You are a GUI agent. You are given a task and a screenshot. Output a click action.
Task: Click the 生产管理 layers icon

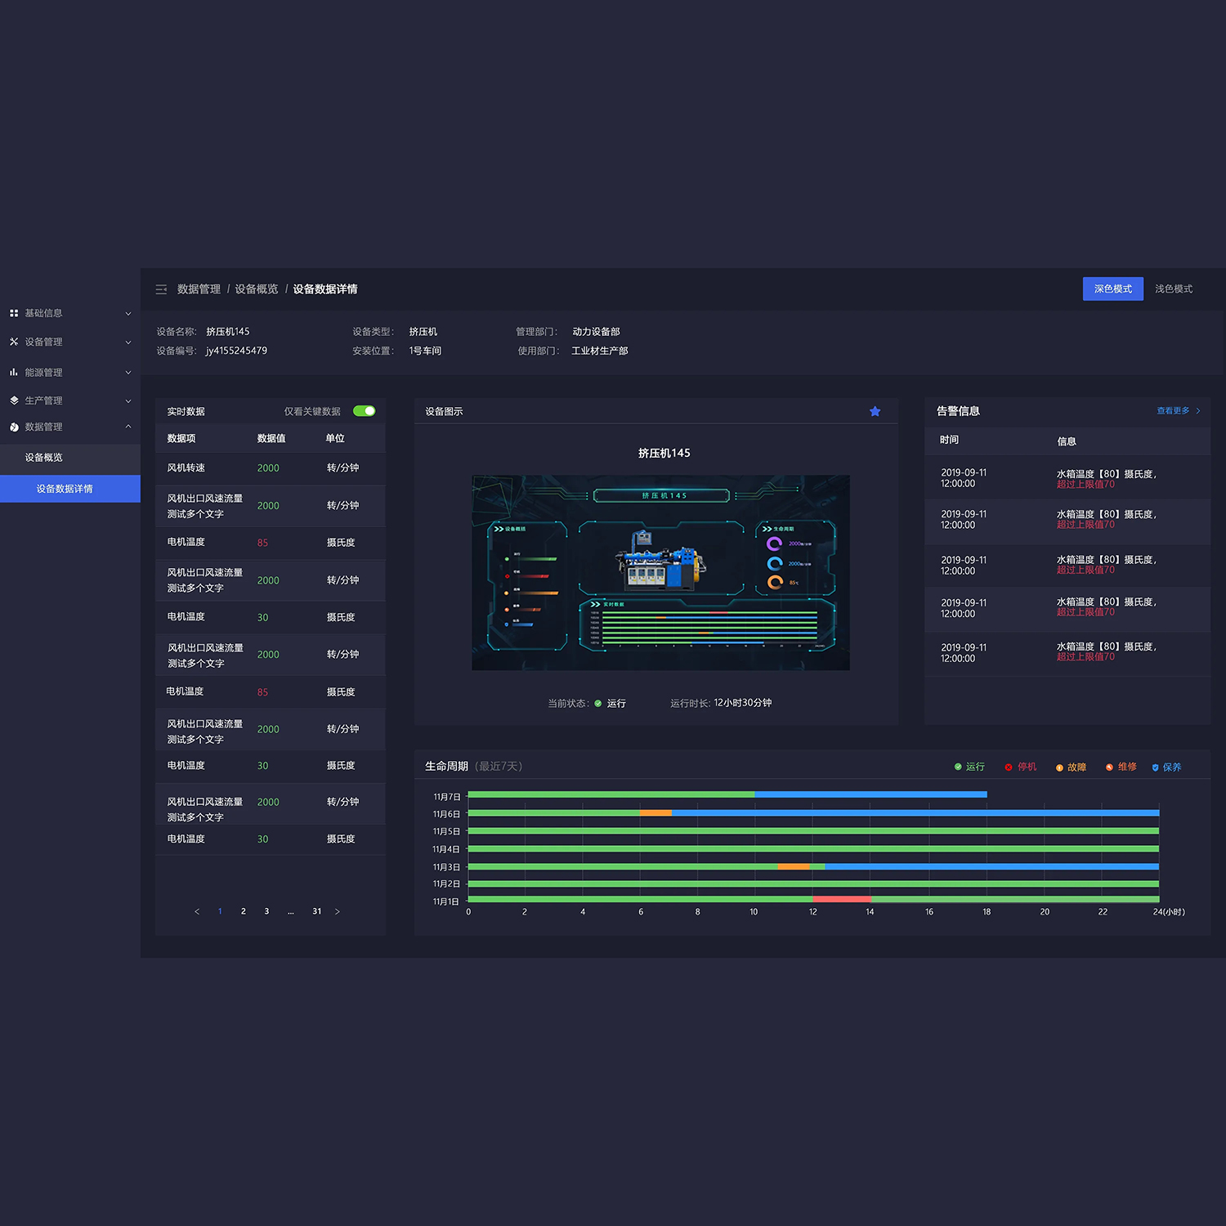[14, 400]
